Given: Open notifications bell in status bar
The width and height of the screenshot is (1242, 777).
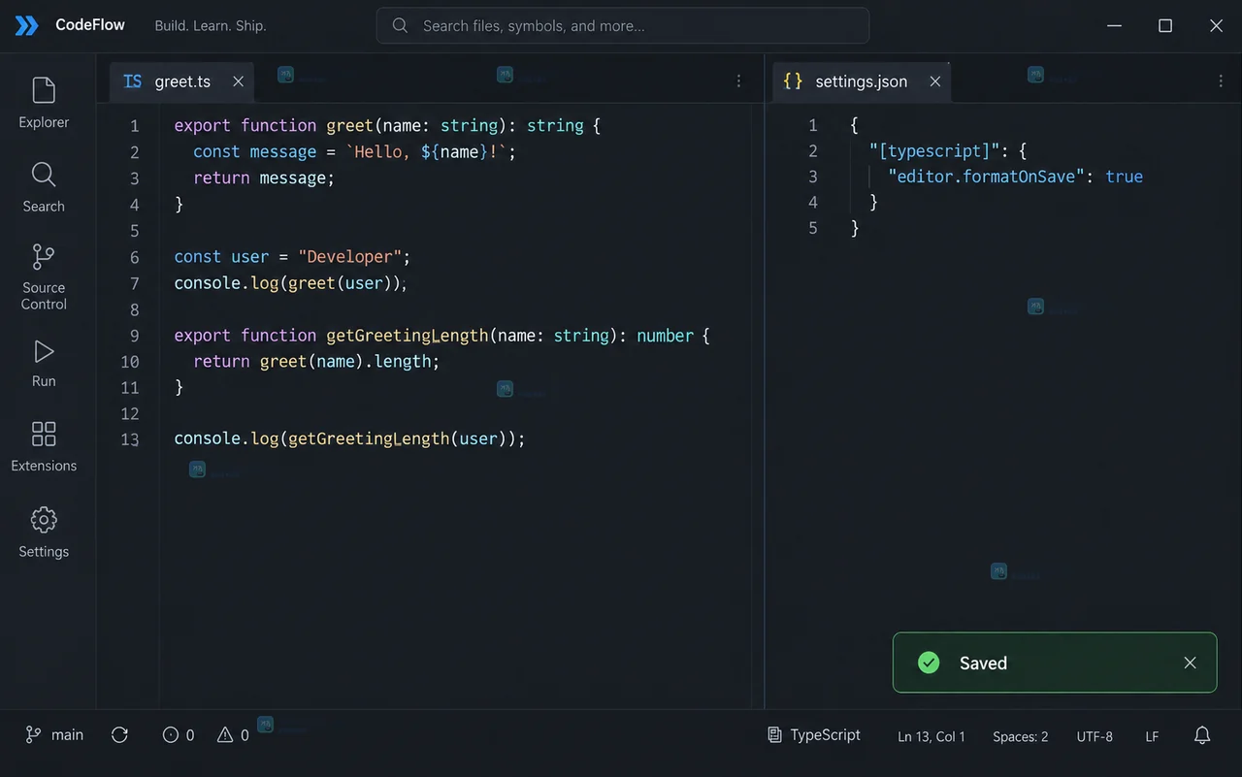Looking at the screenshot, I should coord(1202,735).
